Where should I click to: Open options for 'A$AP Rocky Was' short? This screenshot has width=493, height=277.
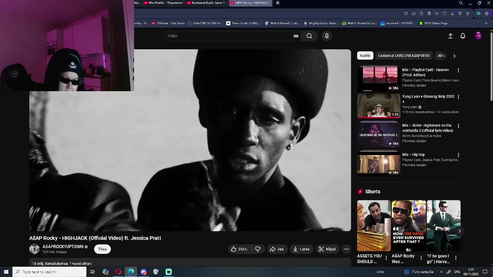(421, 258)
